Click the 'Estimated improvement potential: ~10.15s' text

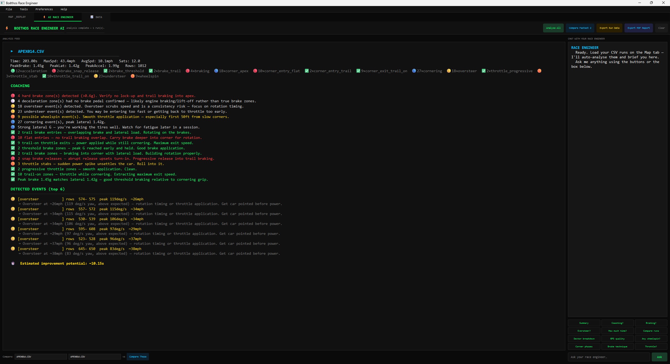pos(62,263)
